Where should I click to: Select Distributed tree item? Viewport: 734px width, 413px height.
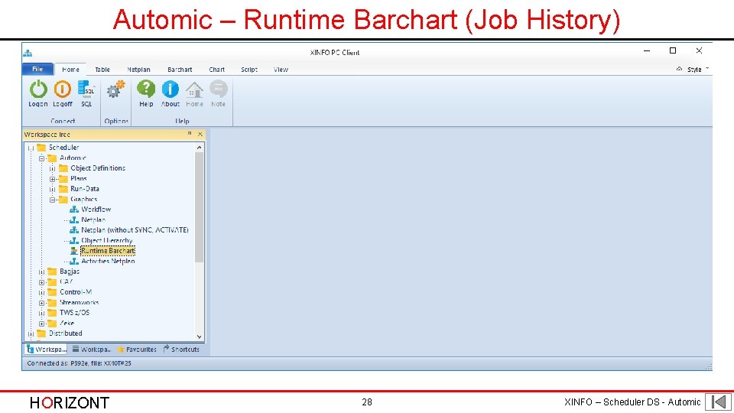pos(66,333)
